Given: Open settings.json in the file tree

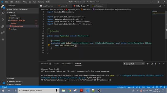Looking at the screenshot, I should pyautogui.click(x=22, y=18).
